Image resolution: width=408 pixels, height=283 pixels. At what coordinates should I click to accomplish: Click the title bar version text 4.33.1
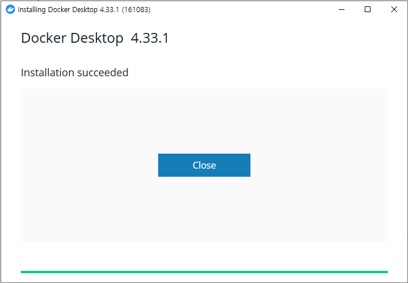coord(109,10)
